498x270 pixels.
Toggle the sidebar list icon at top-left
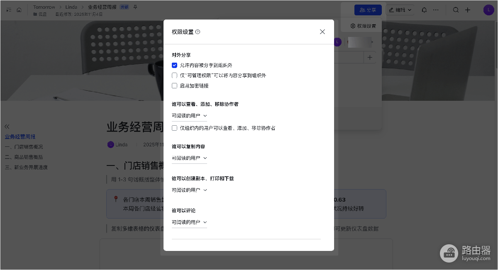(x=9, y=10)
